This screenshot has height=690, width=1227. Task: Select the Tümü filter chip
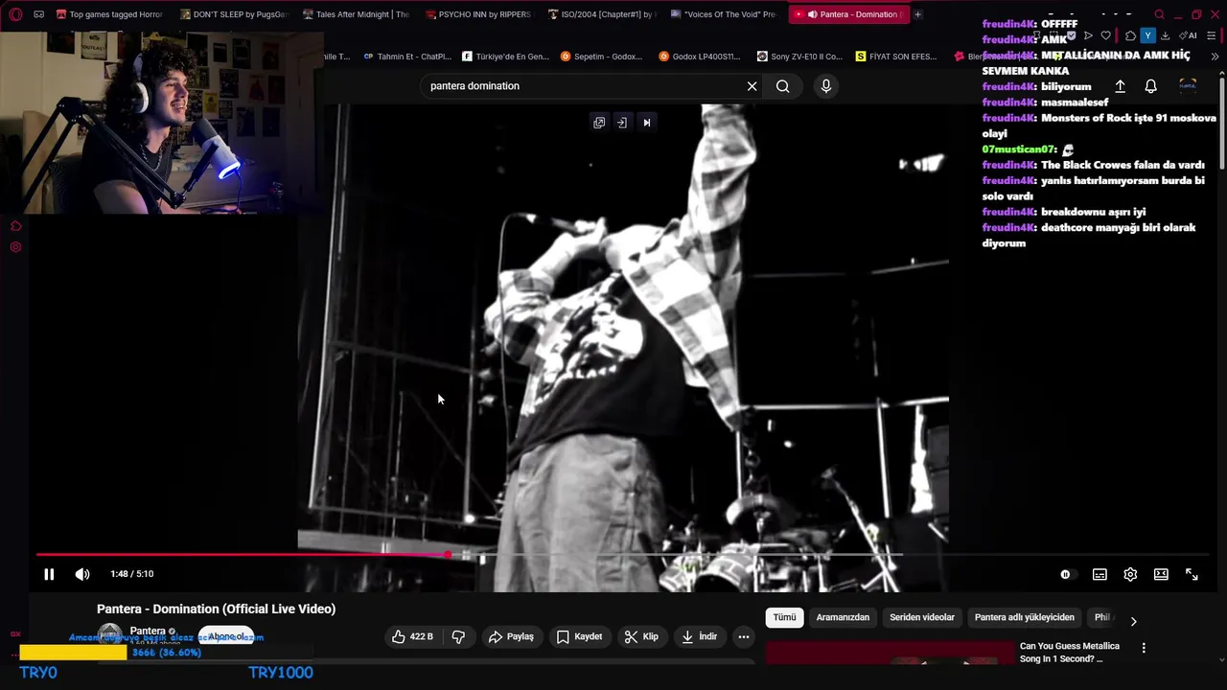(784, 617)
